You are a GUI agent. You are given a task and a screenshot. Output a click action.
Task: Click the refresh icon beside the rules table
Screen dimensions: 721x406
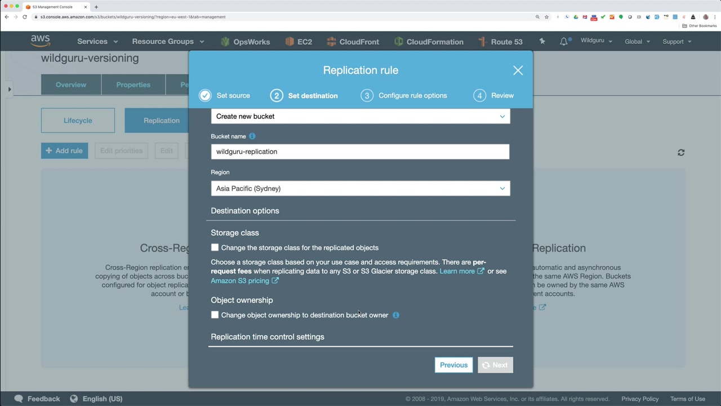(681, 152)
